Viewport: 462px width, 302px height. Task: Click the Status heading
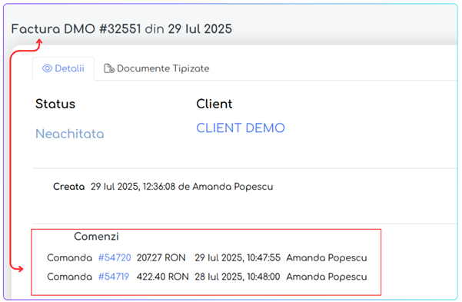(x=55, y=104)
